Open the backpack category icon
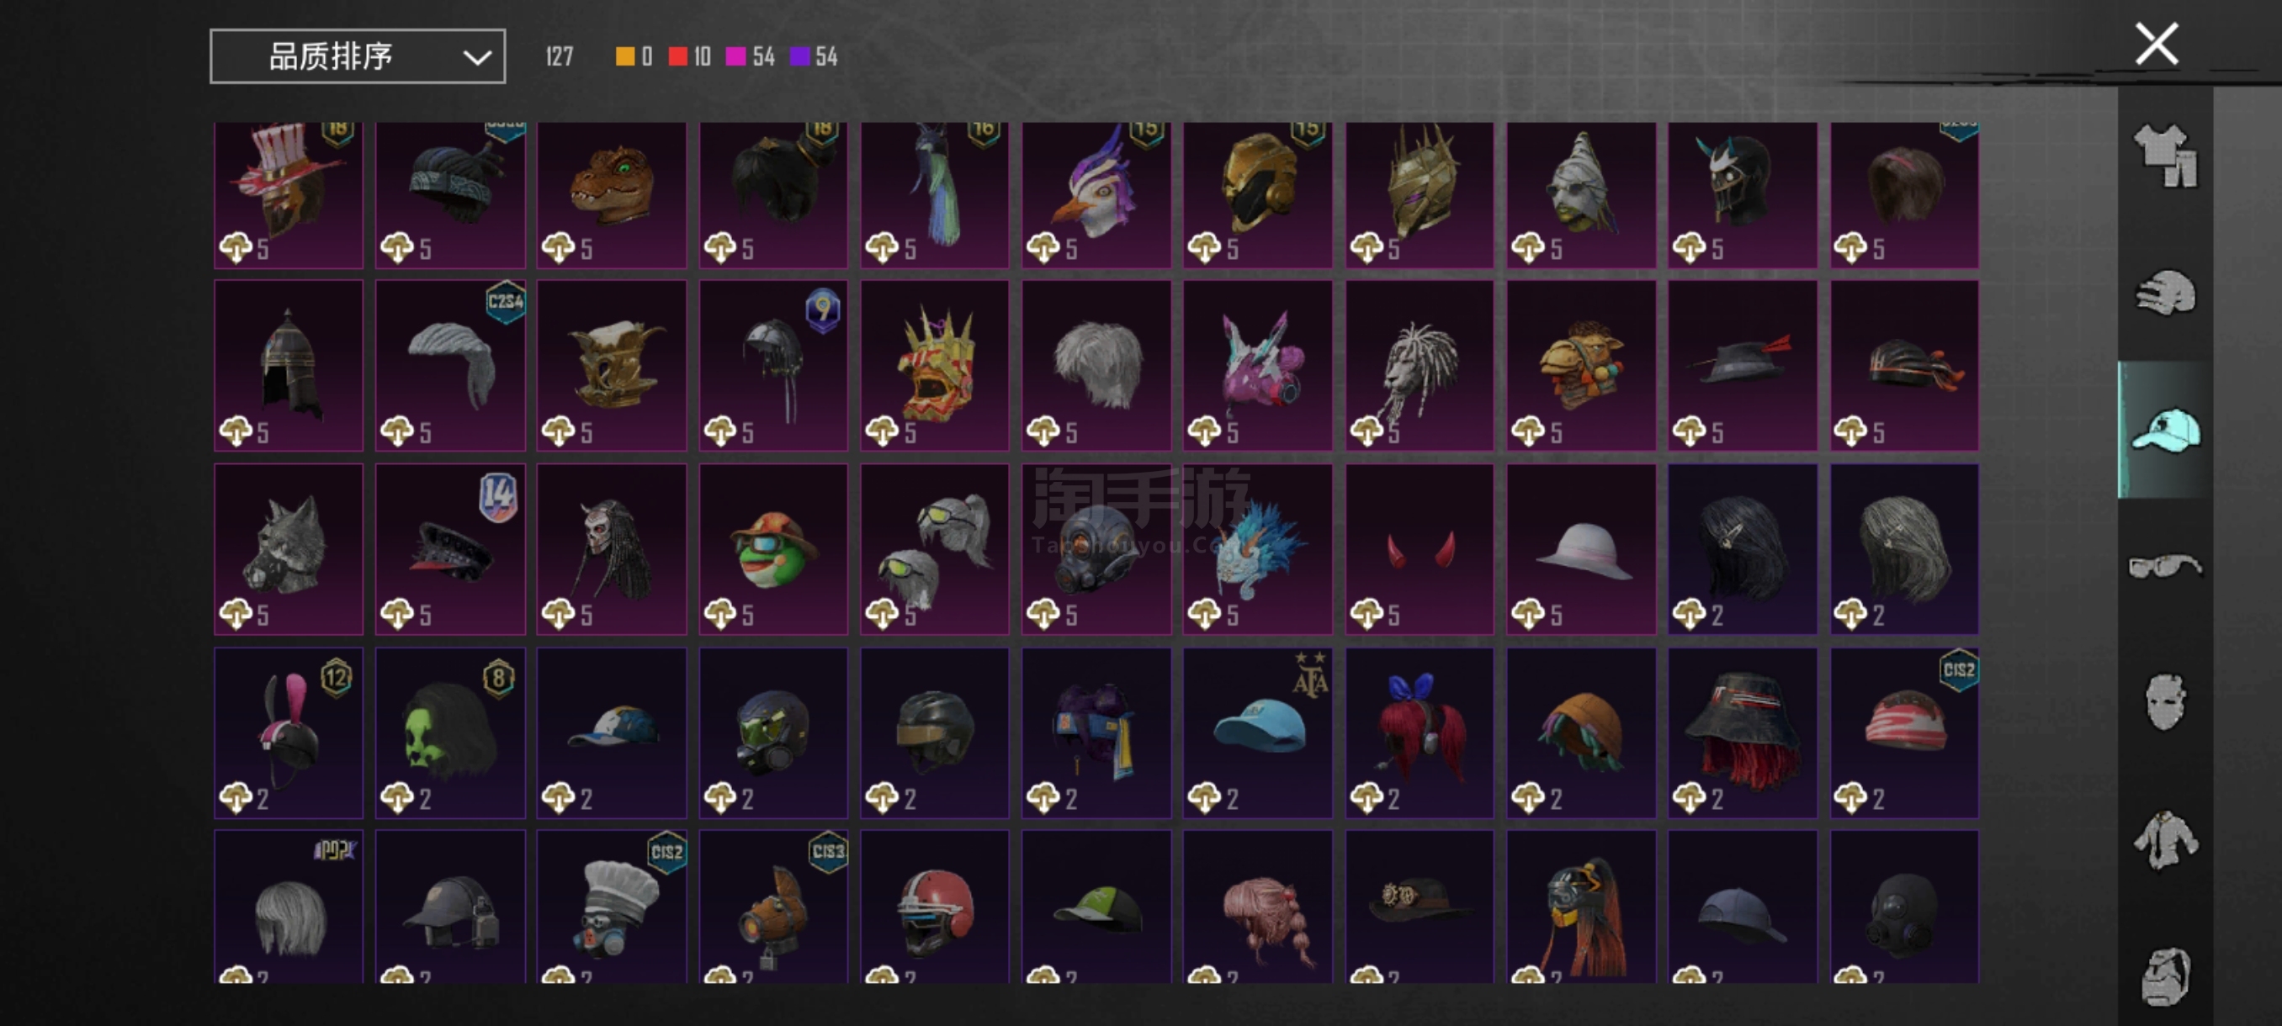The image size is (2282, 1026). [2165, 976]
